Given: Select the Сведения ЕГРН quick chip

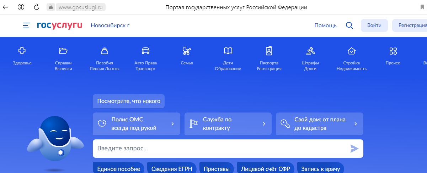Looking at the screenshot, I should (172, 168).
